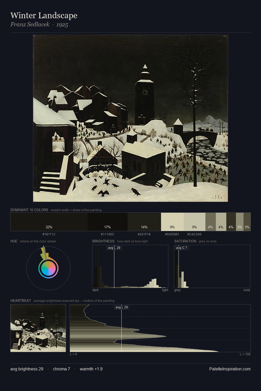Click the footer text 'warmth +1.9'
The image size is (261, 391).
[x=91, y=369]
